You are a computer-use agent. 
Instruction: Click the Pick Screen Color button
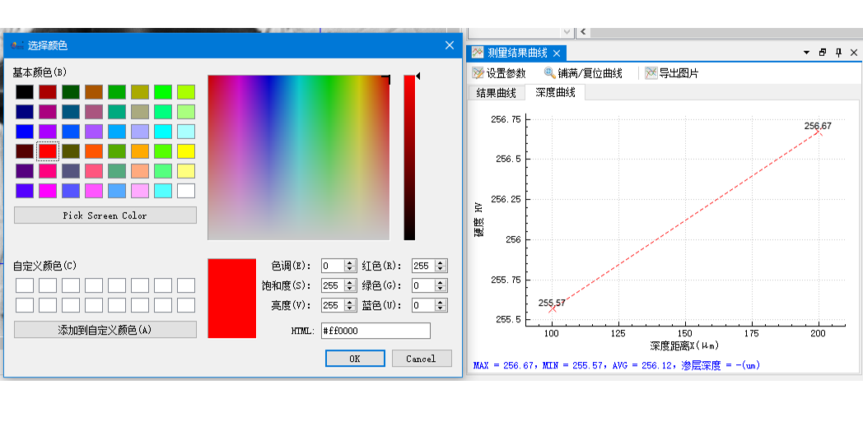click(105, 215)
